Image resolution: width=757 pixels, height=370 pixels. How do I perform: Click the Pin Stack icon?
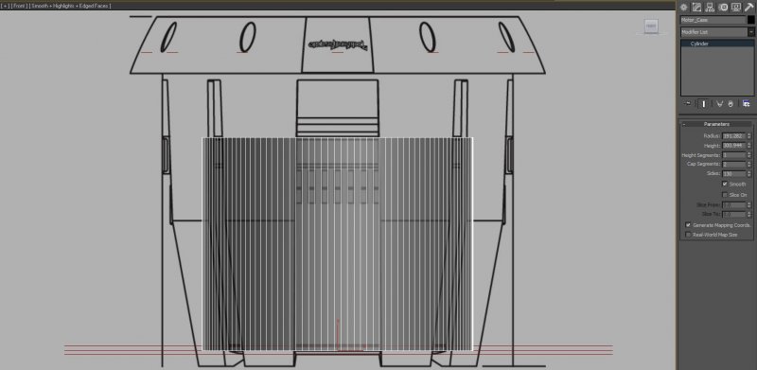[x=688, y=103]
